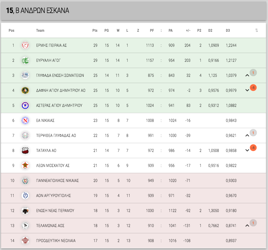
Task: Open ΔΑΦΝΗ ΑΓΙΟΥ ΔΗΜΗΤΡΙΟΥ ΑΟ team crest
Action: pyautogui.click(x=25, y=90)
